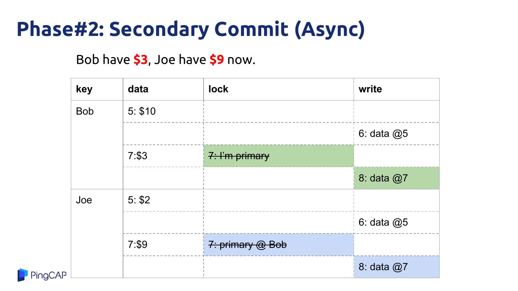Click the 'PingCAP' brand text
The image size is (518, 291).
coord(49,276)
